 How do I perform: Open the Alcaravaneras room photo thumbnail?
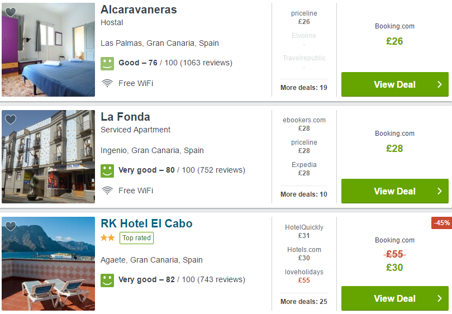click(48, 50)
